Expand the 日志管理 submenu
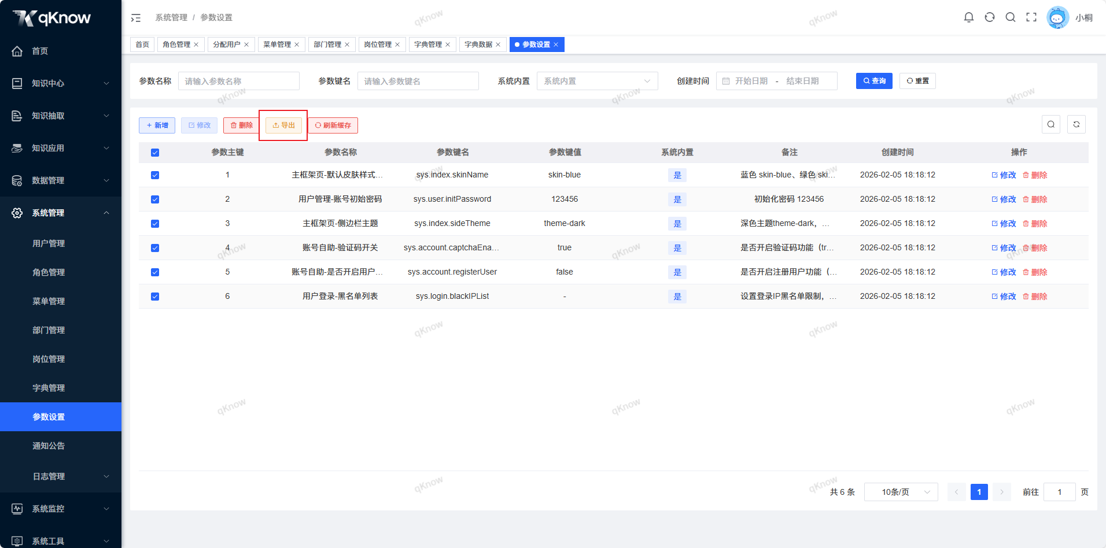1106x548 pixels. (x=61, y=476)
